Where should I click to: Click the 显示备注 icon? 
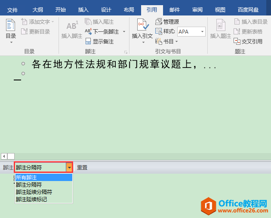88,41
